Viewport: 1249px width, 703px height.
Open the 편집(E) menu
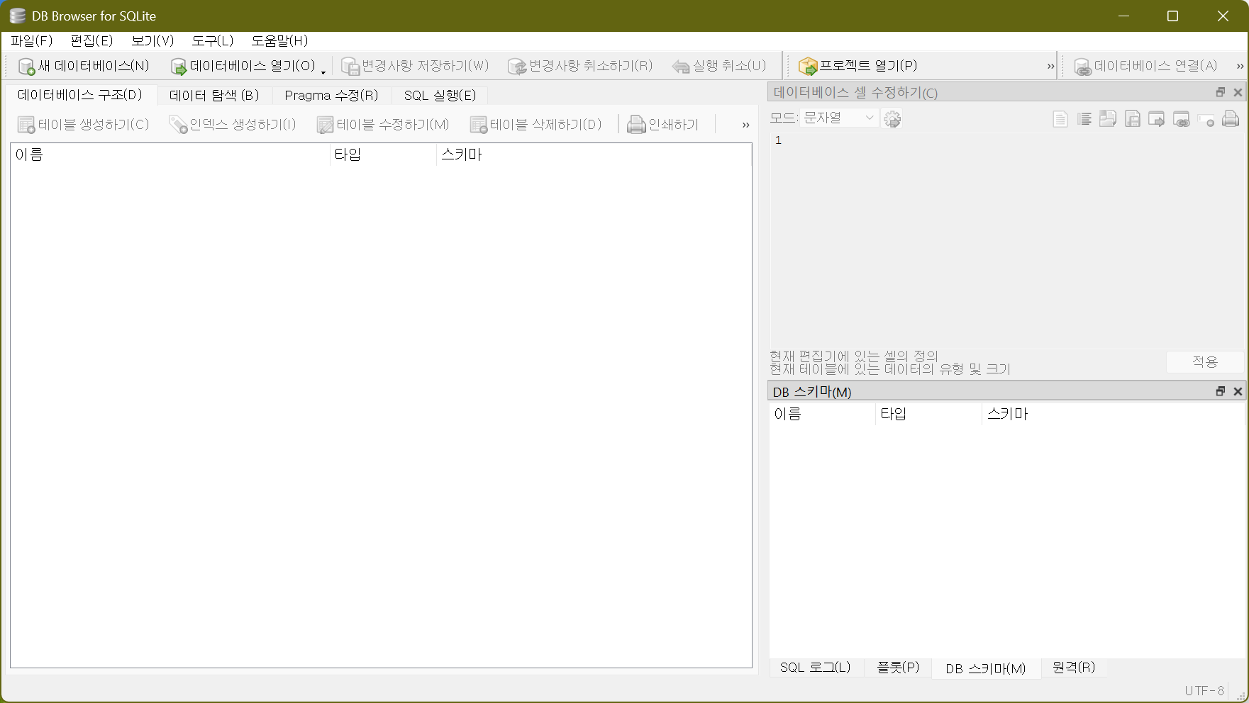(x=92, y=40)
